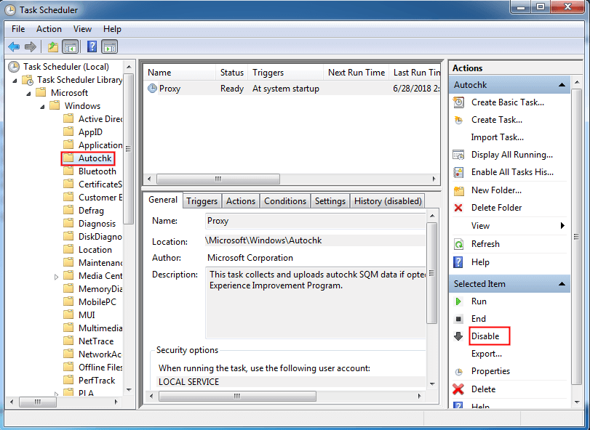Viewport: 590px width, 430px height.
Task: Click the red X Delete Folder icon
Action: (458, 208)
